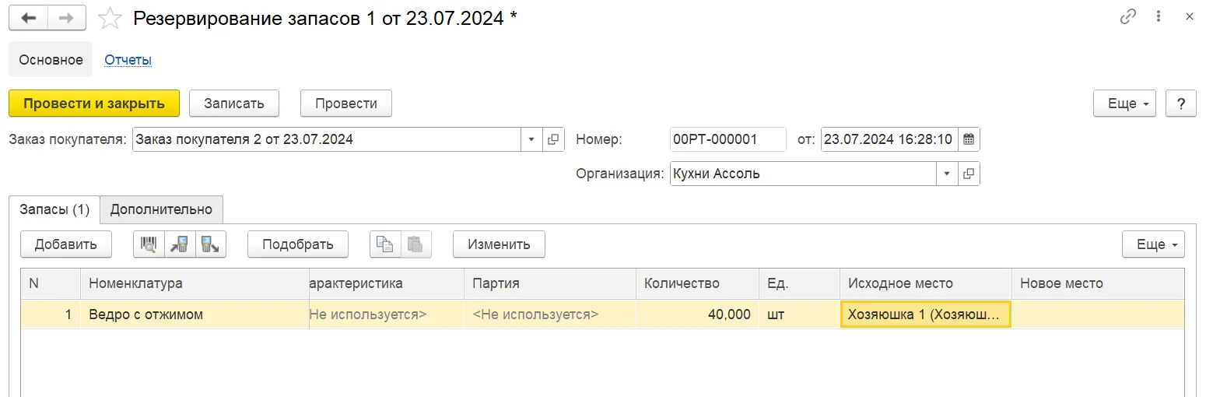Image resolution: width=1206 pixels, height=397 pixels.
Task: Select the Новое место cell
Action: [1098, 314]
